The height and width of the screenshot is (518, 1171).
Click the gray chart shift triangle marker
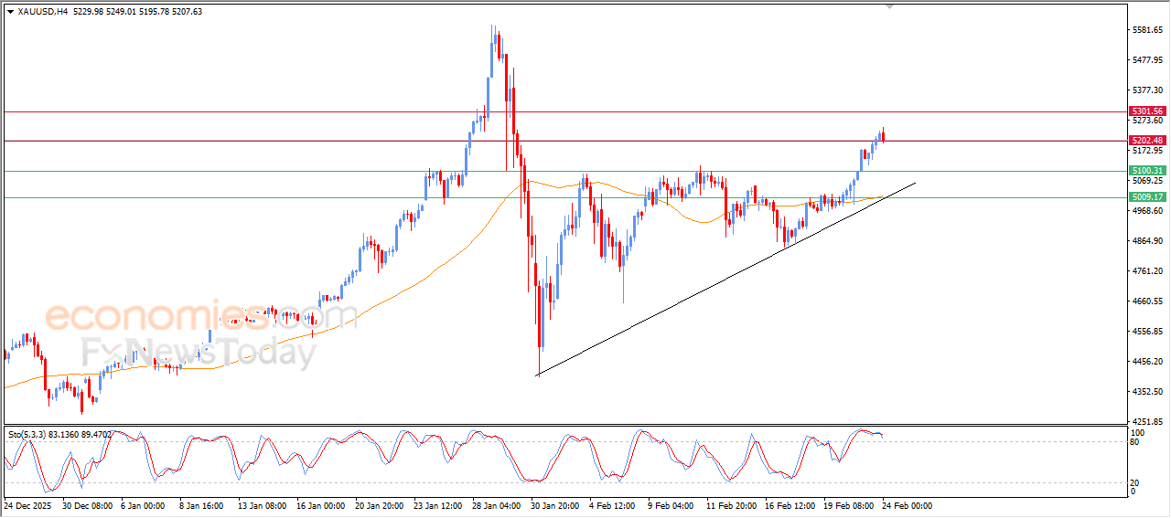pos(890,6)
